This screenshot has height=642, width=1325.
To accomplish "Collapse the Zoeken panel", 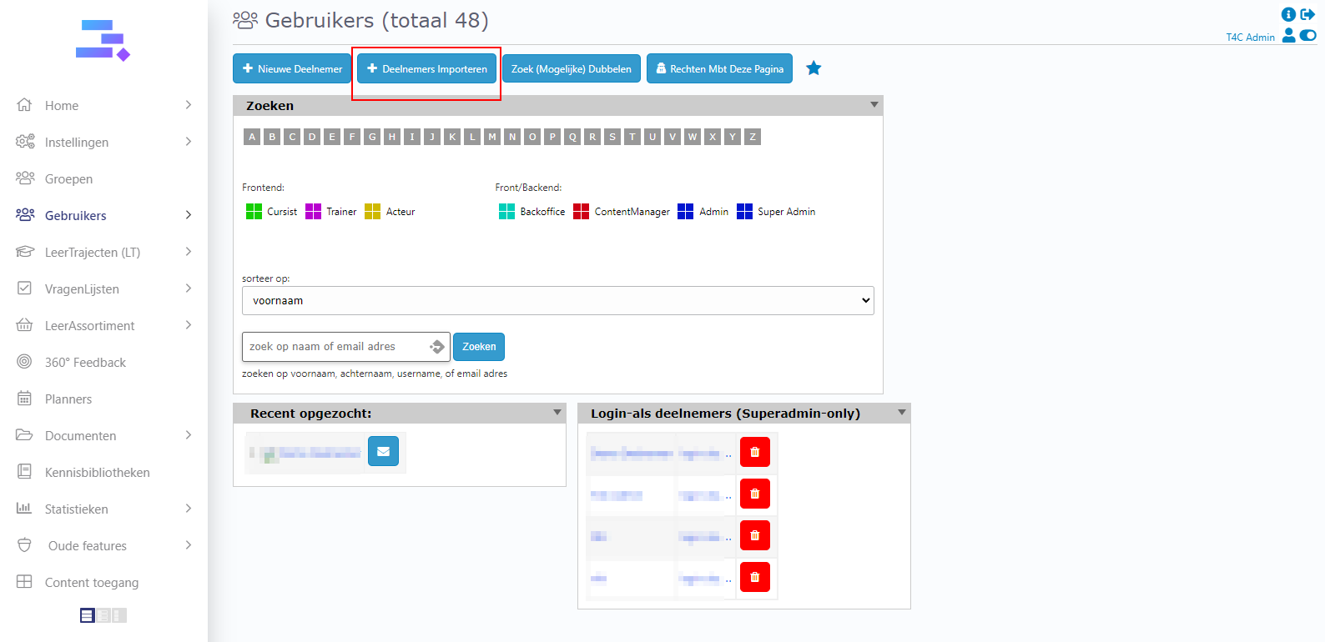I will (x=874, y=105).
